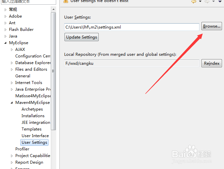Image resolution: width=224 pixels, height=169 pixels.
Task: Open the back history dropdown arrow
Action: [x=200, y=1]
